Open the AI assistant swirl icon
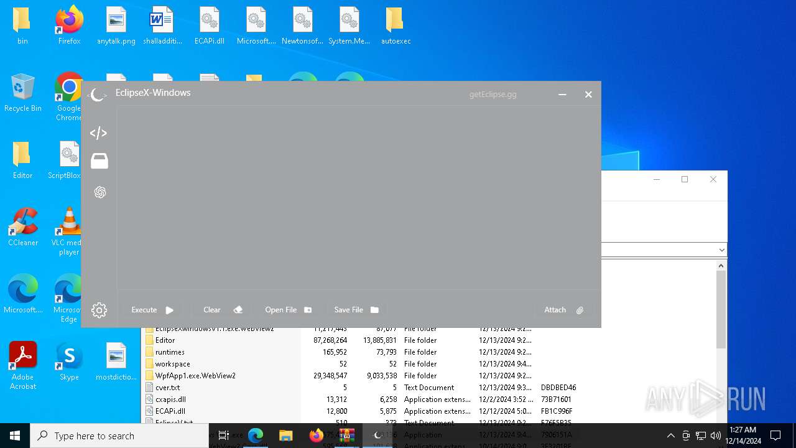Screen dimensions: 796x448 (100, 192)
